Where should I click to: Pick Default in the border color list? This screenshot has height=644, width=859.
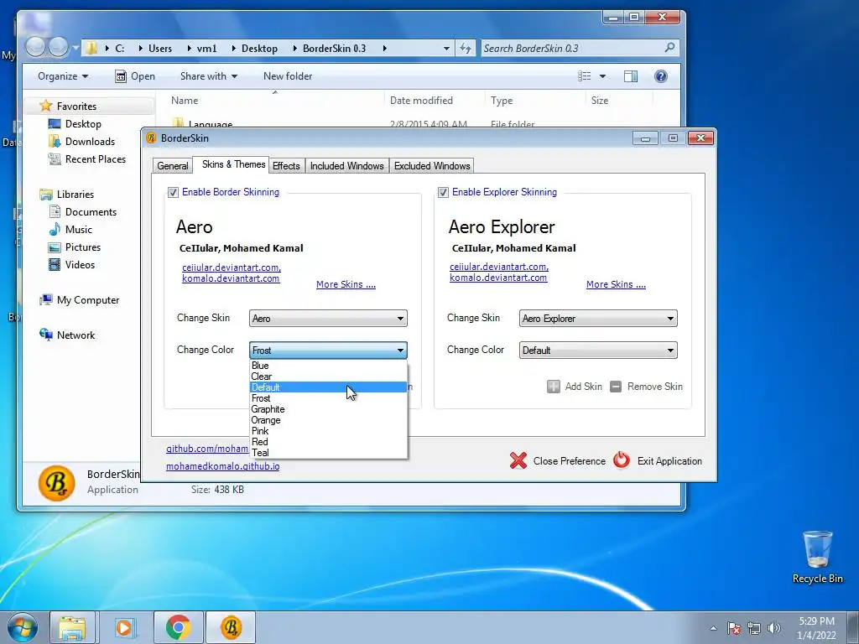(328, 387)
